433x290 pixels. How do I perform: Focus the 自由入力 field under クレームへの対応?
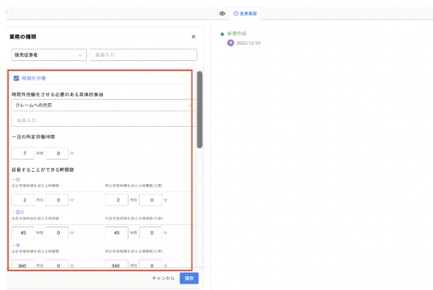point(101,121)
